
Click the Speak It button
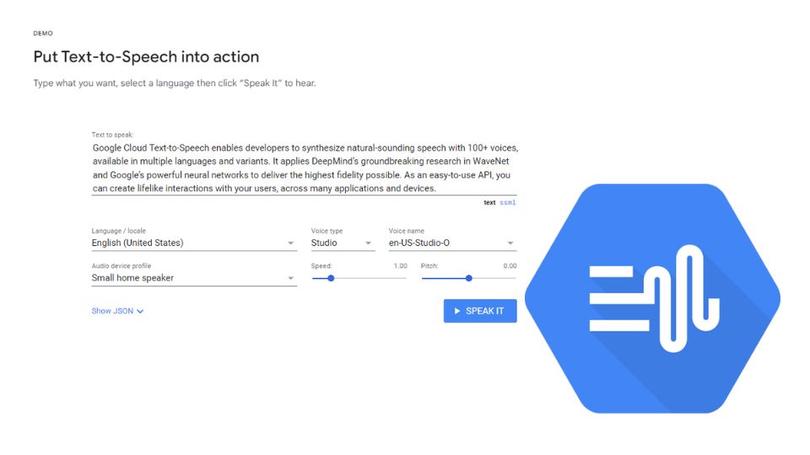480,311
